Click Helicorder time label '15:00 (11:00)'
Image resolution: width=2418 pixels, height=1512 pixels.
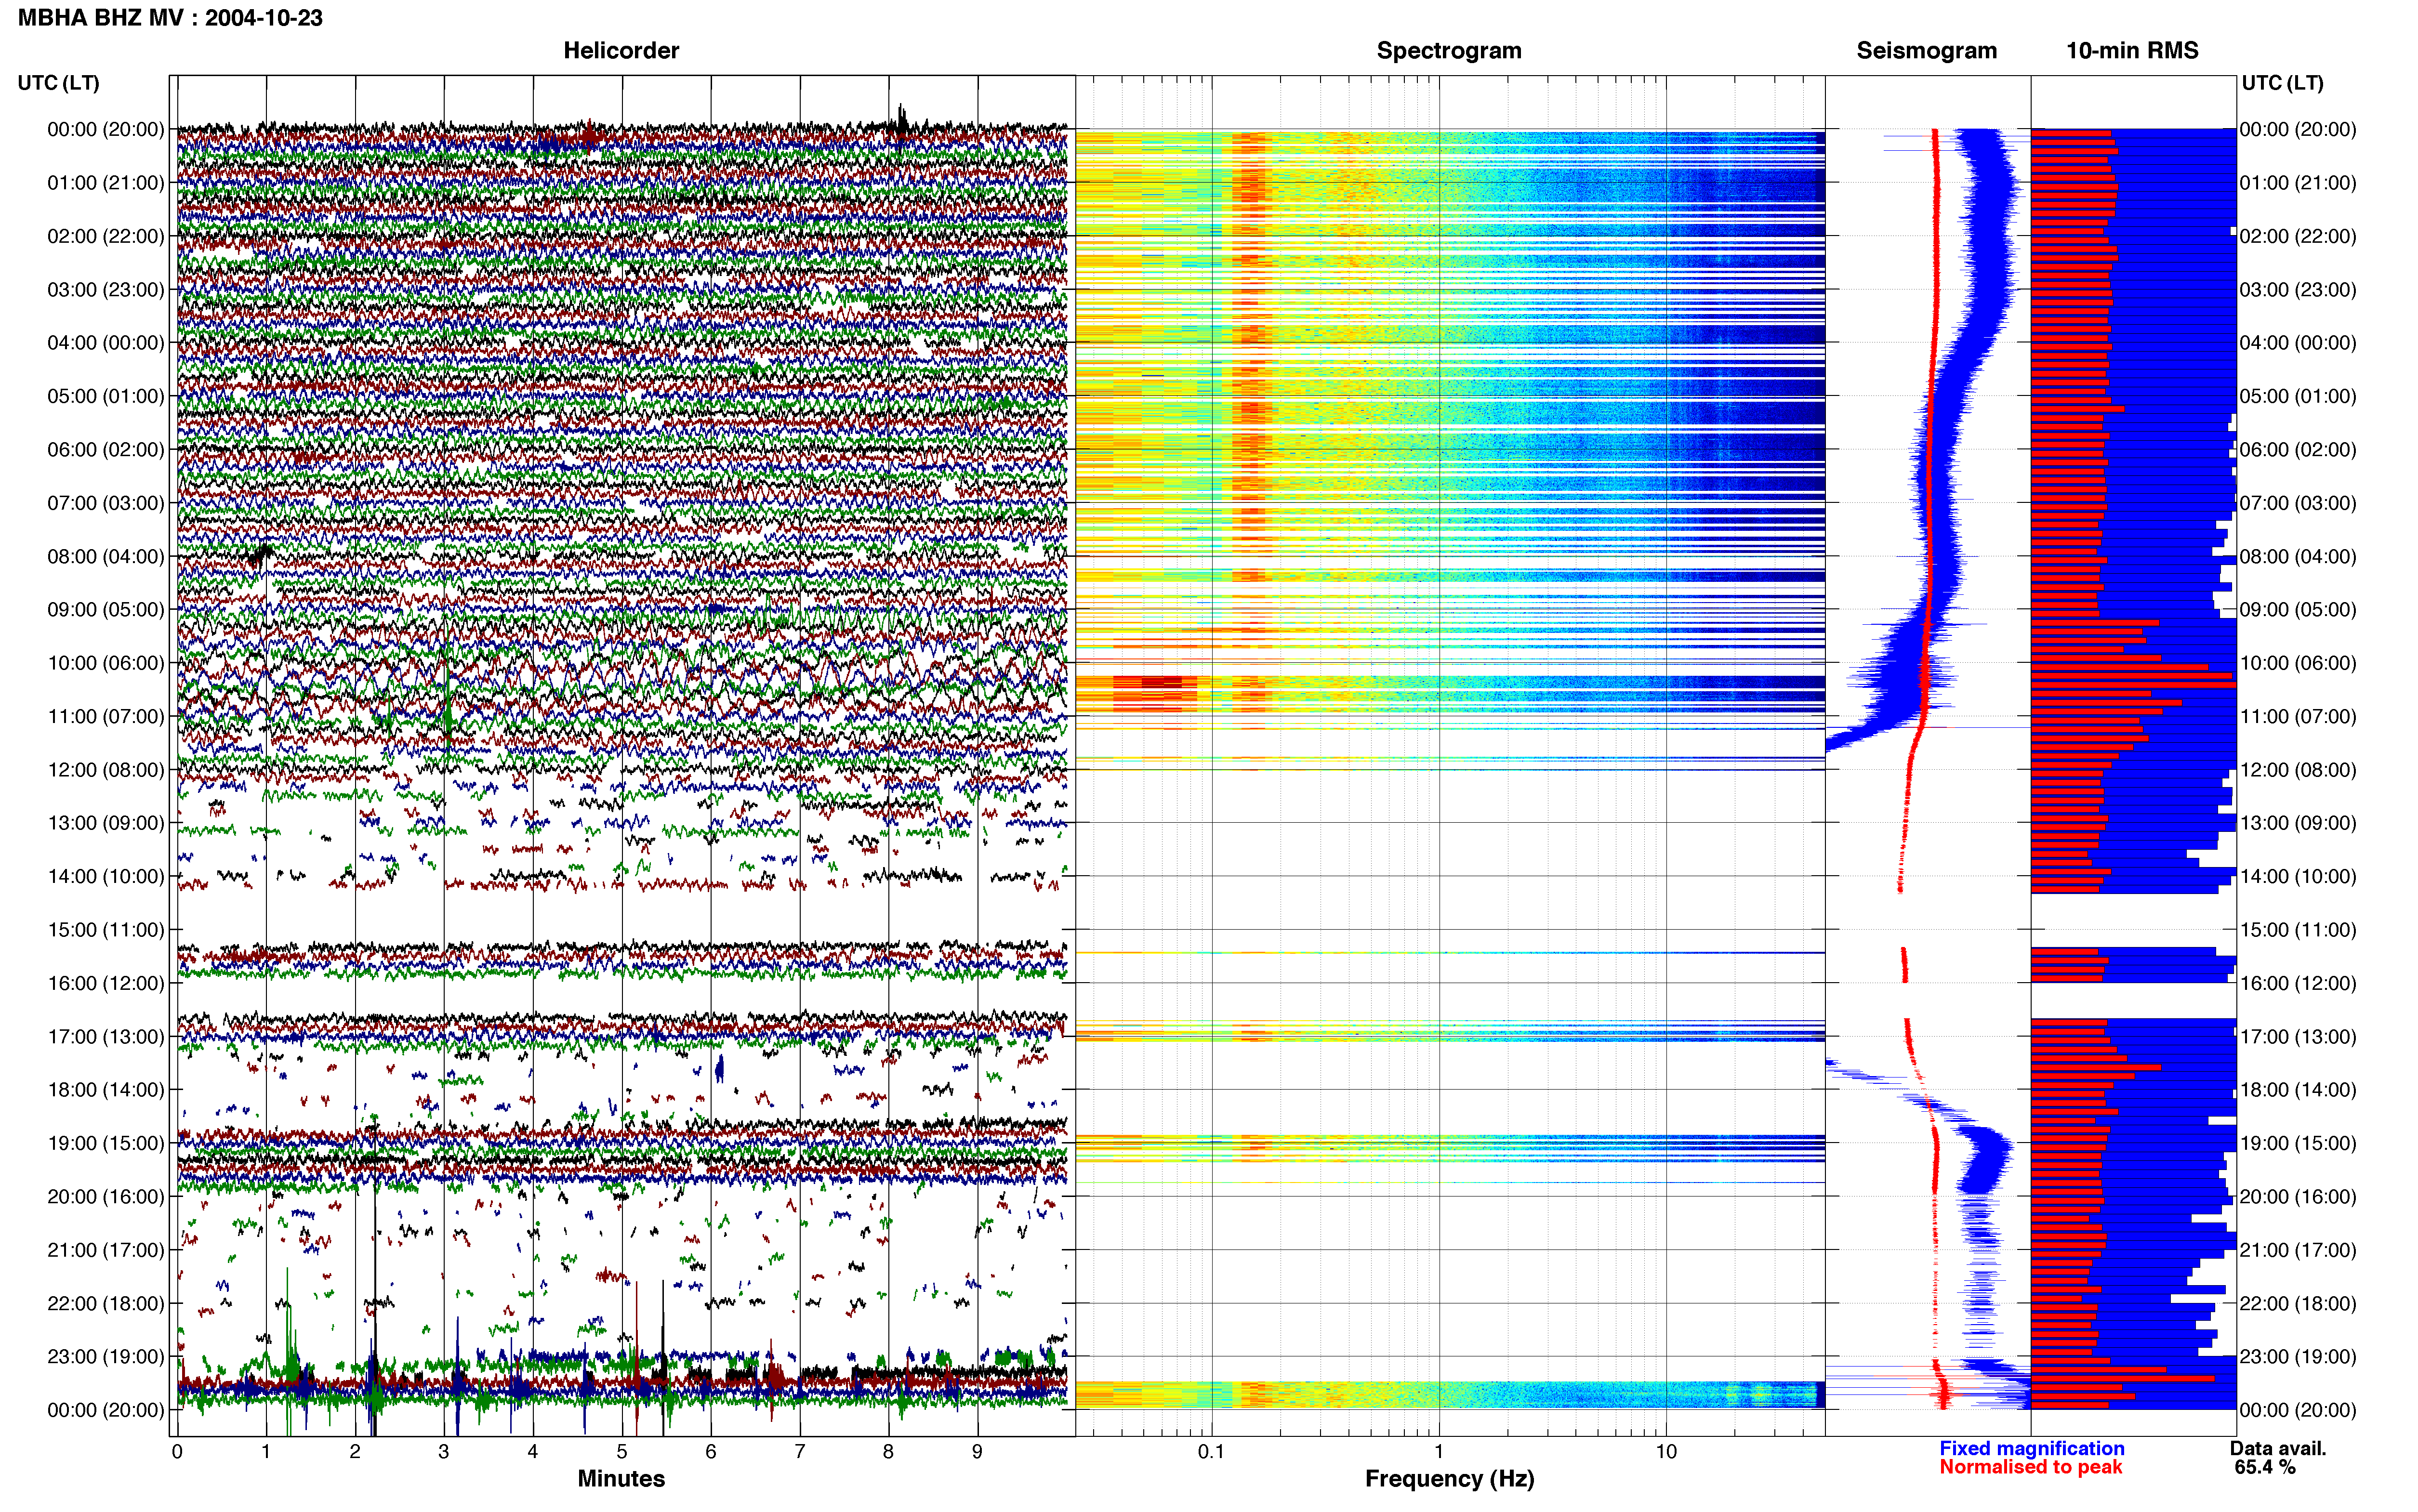coord(106,930)
